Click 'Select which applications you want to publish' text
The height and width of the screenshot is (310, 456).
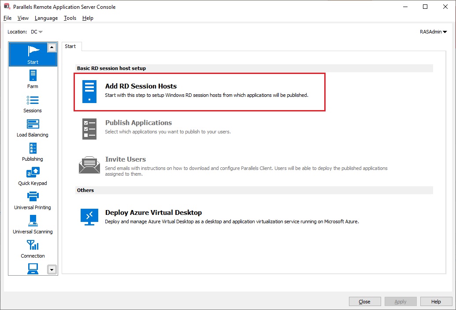(168, 132)
